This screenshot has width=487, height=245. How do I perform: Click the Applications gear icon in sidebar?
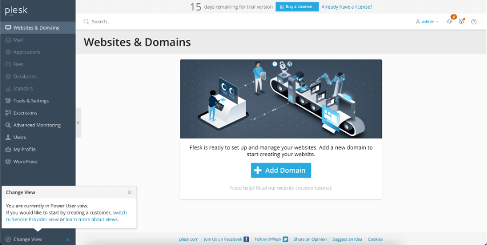pyautogui.click(x=8, y=52)
